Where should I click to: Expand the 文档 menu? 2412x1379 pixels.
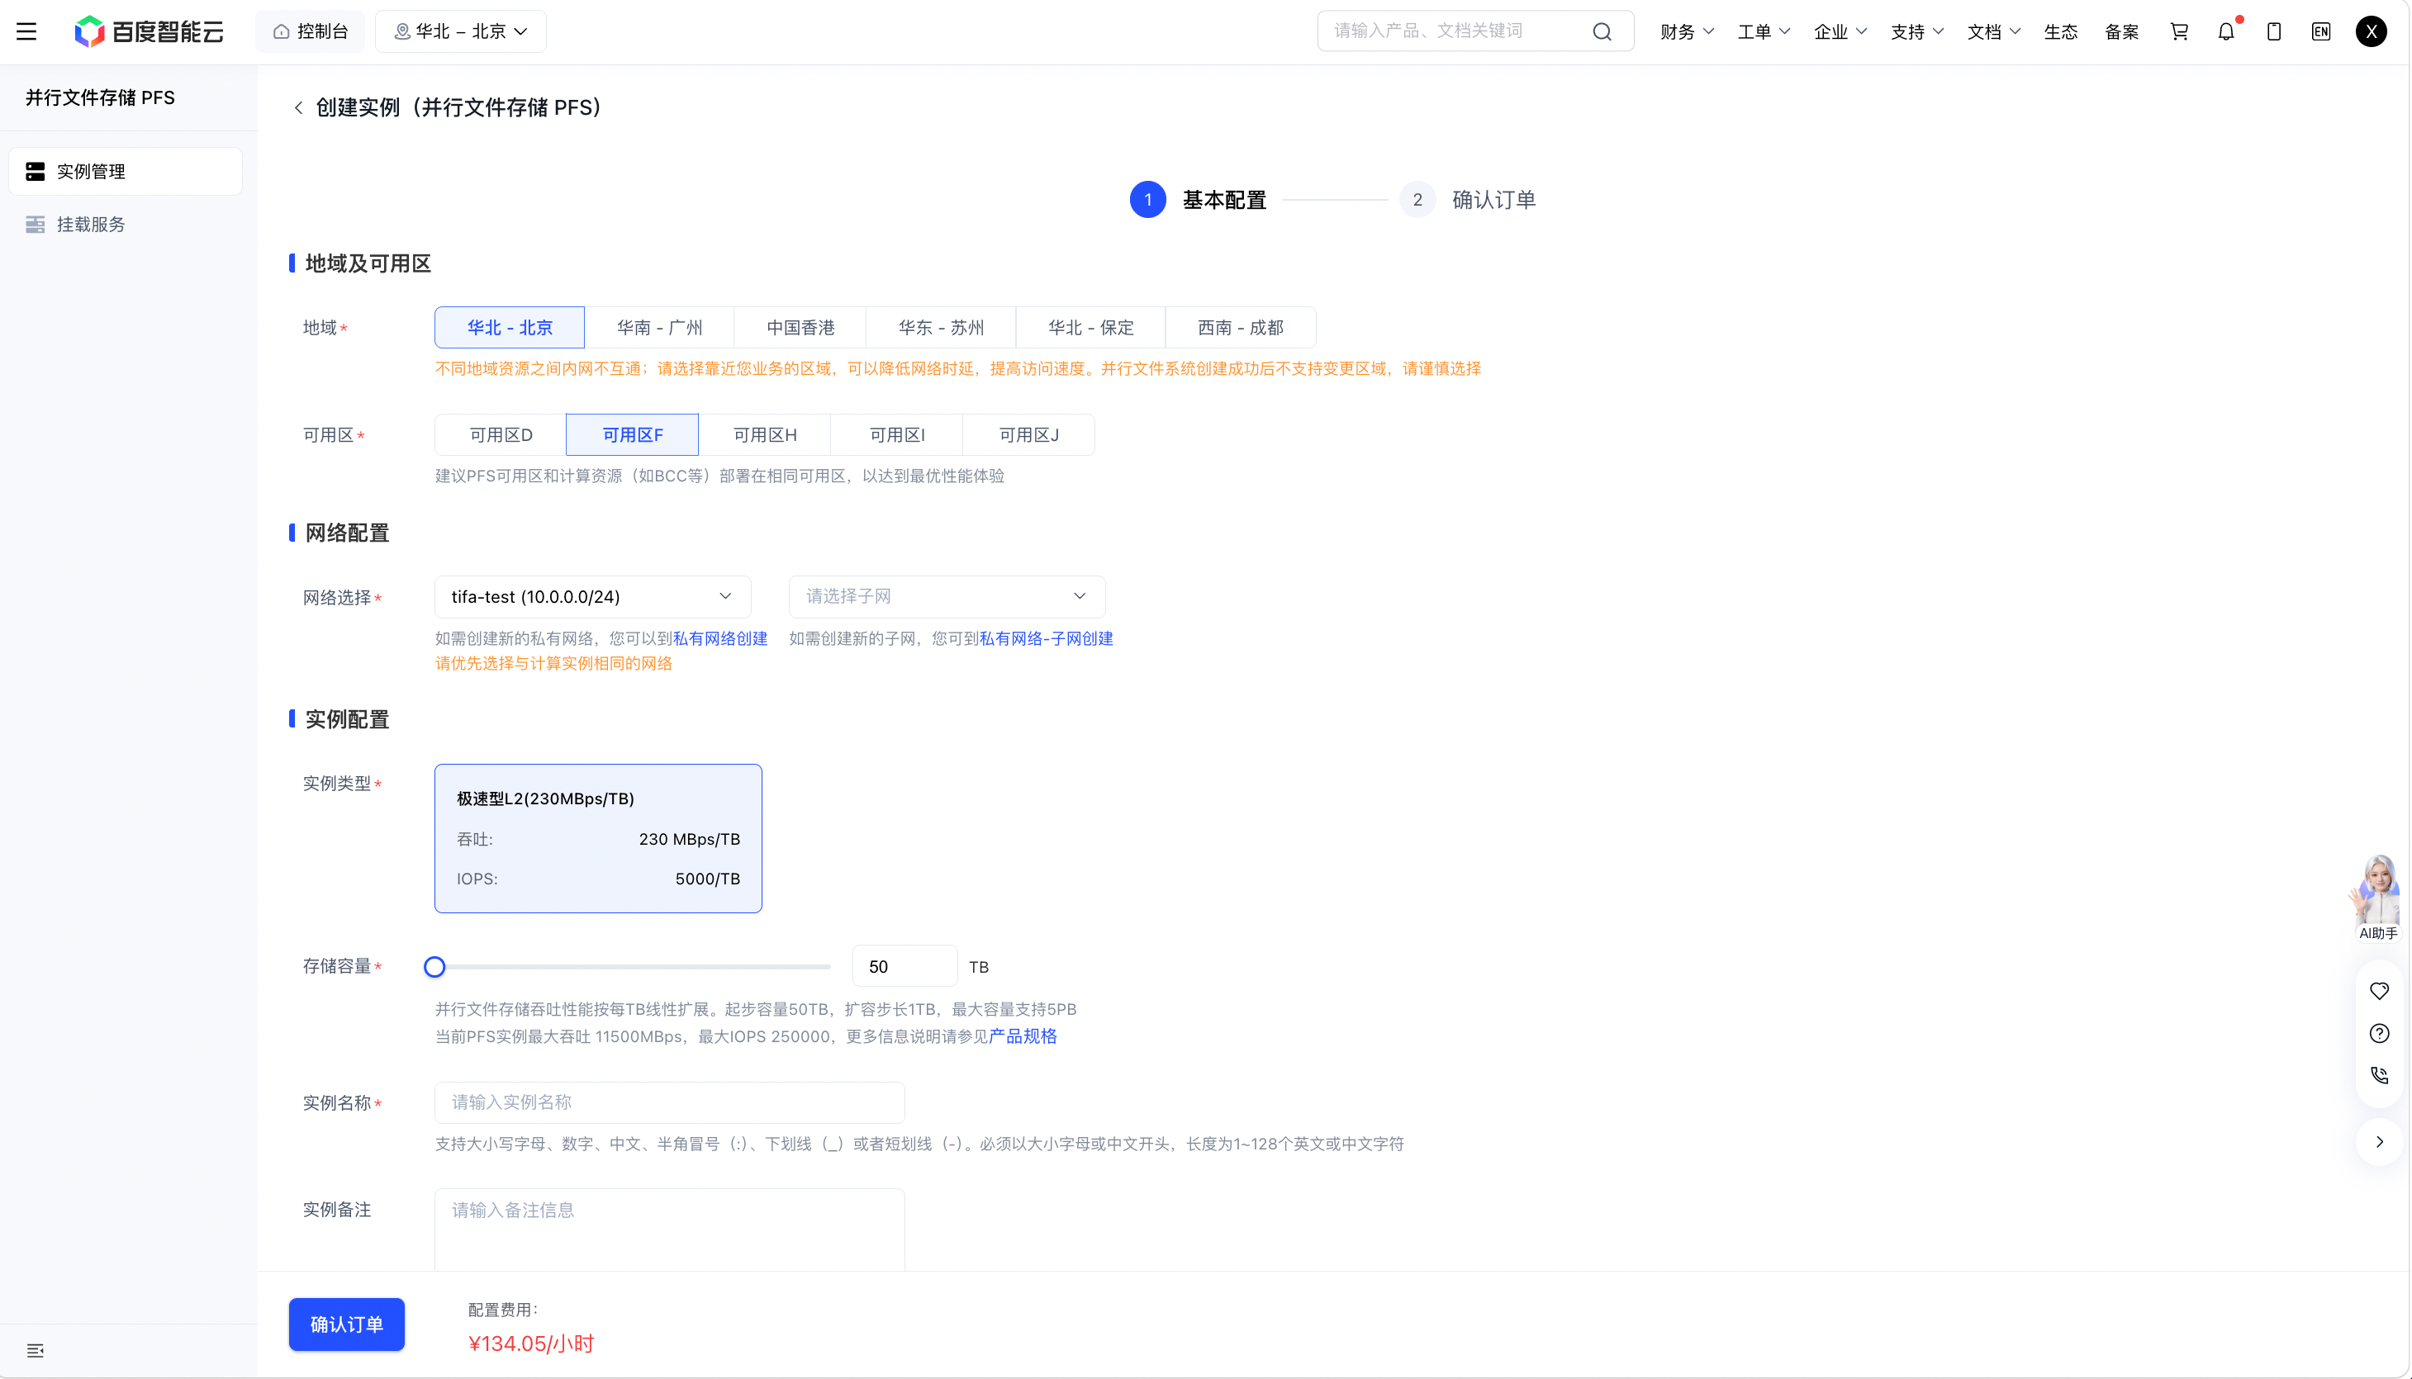tap(1993, 31)
